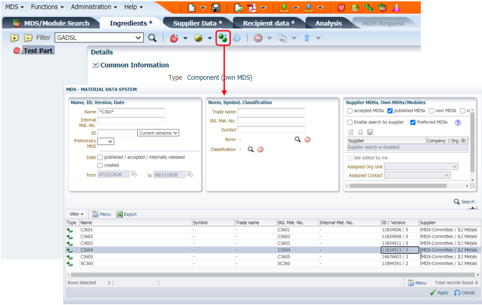Screen dimensions: 482x305
Task: Click the magnifier icon next to Filter field
Action: (x=153, y=38)
